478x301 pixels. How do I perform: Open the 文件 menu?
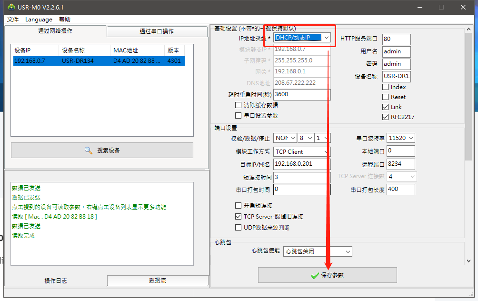(x=13, y=20)
